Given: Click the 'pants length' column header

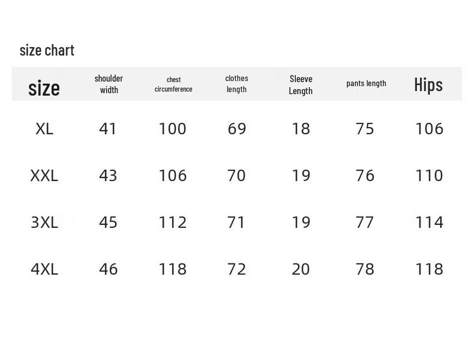Looking at the screenshot, I should pyautogui.click(x=366, y=83).
